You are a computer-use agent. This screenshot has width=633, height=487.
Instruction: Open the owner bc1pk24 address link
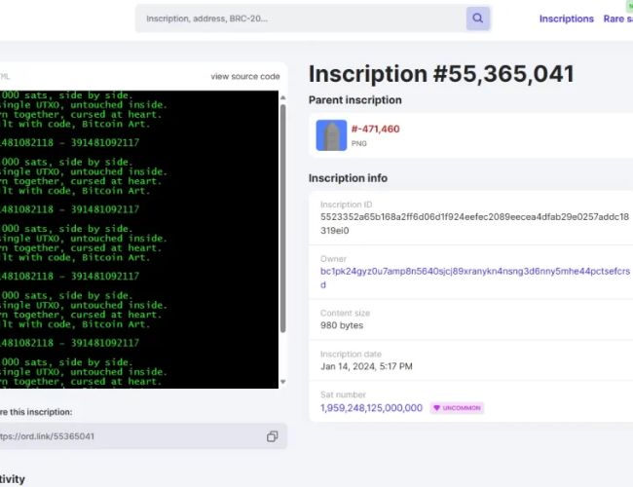click(475, 278)
